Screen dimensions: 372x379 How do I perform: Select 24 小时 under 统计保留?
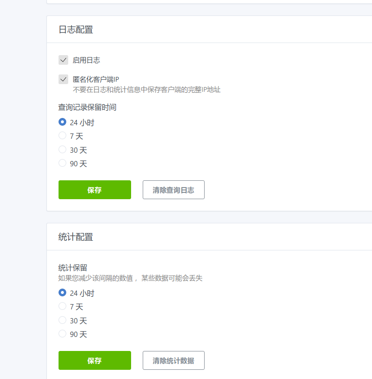[62, 293]
